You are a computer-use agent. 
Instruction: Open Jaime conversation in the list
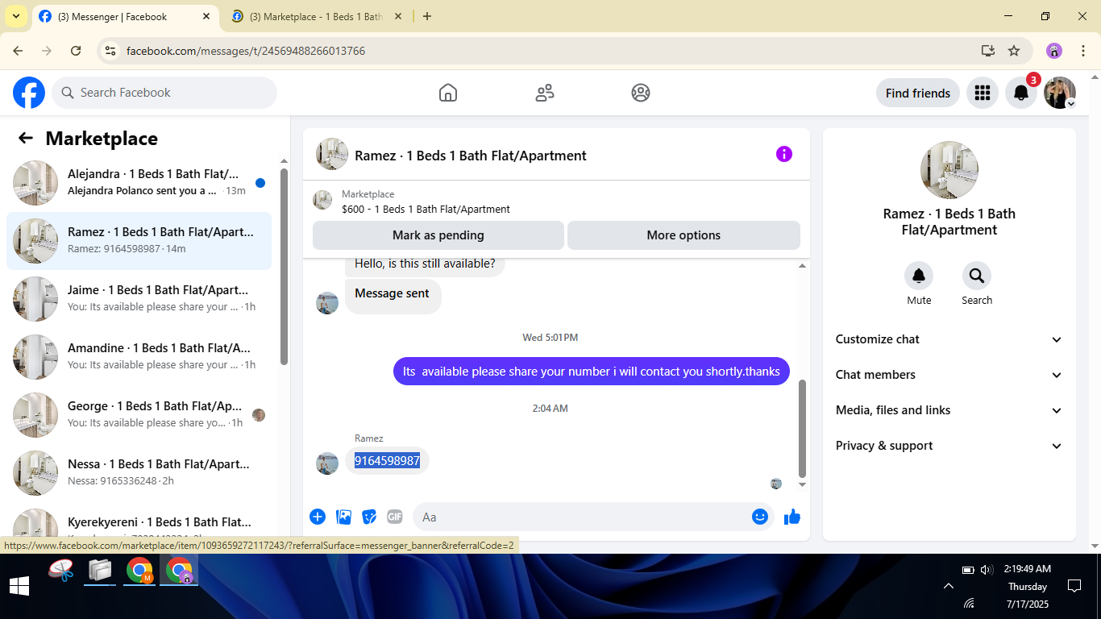click(x=139, y=299)
